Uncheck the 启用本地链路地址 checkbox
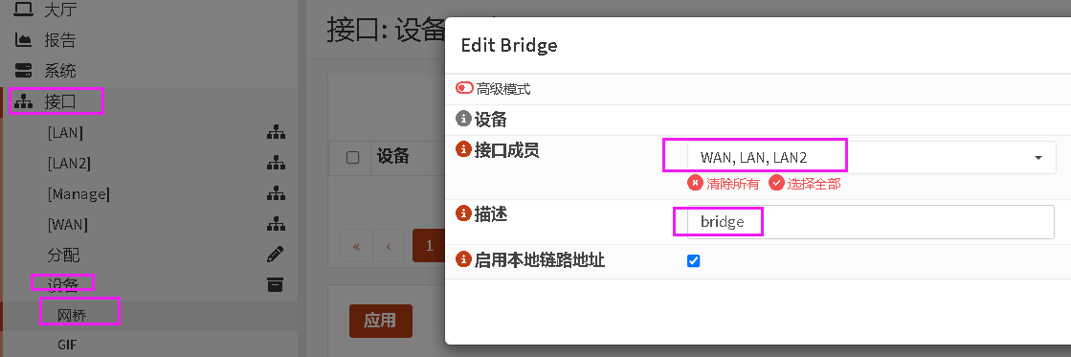Viewport: 1071px width, 357px height. [x=693, y=260]
